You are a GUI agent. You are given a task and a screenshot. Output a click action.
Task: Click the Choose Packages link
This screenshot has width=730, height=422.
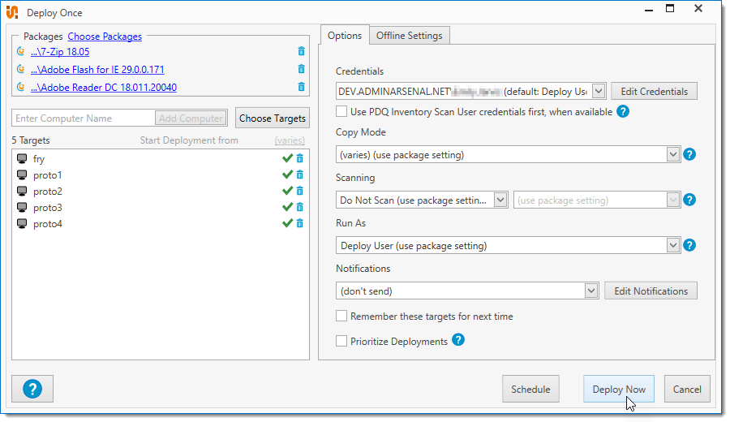coord(105,37)
